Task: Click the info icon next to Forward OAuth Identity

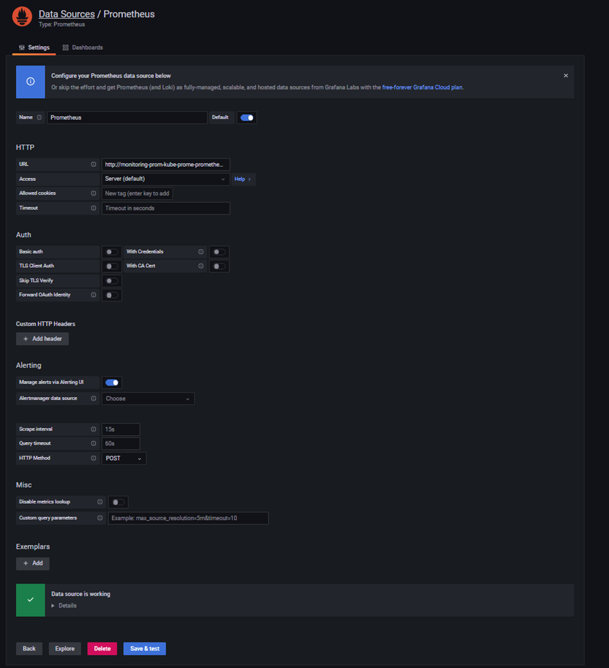Action: click(x=93, y=295)
